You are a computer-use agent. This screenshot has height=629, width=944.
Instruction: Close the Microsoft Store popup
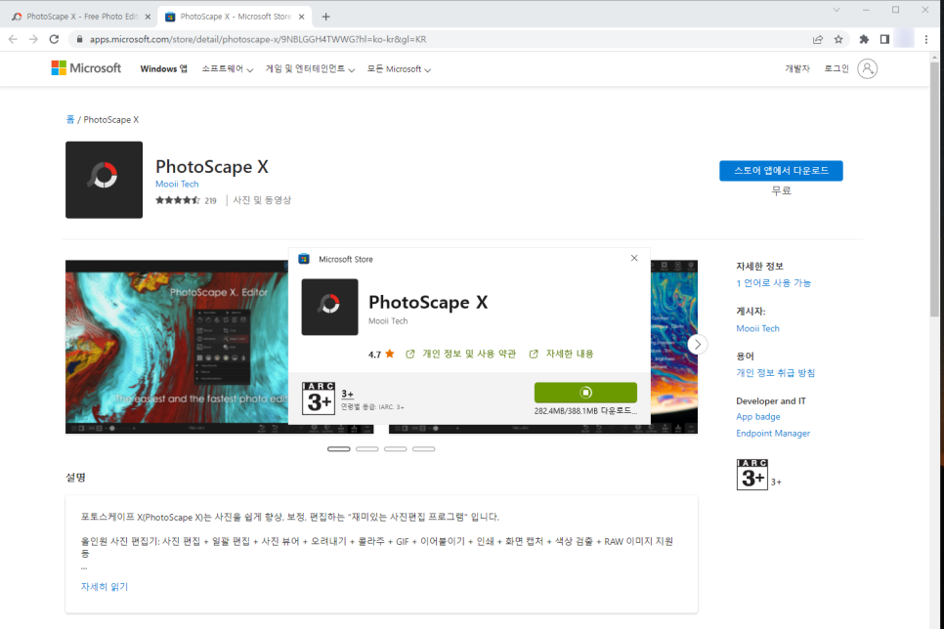pyautogui.click(x=634, y=258)
